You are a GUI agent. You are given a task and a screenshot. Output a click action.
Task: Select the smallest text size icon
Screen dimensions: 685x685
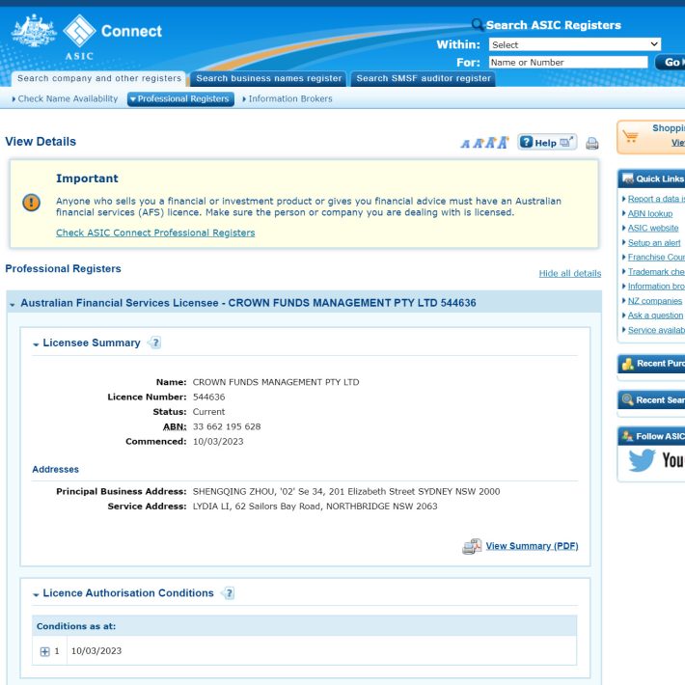pos(465,145)
